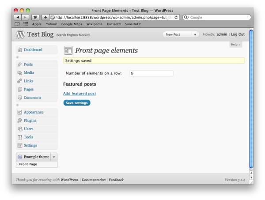Click the 1P toolbar button

35,17
